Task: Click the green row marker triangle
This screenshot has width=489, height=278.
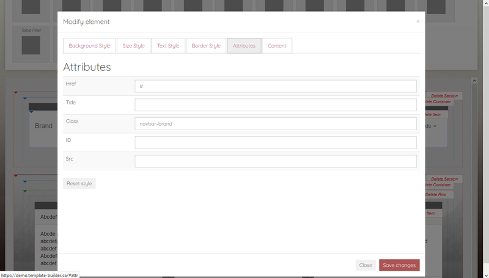Action: tap(25, 191)
